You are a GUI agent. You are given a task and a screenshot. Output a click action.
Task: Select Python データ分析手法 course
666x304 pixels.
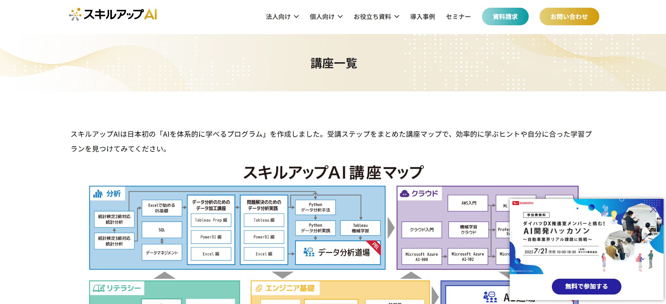[315, 207]
